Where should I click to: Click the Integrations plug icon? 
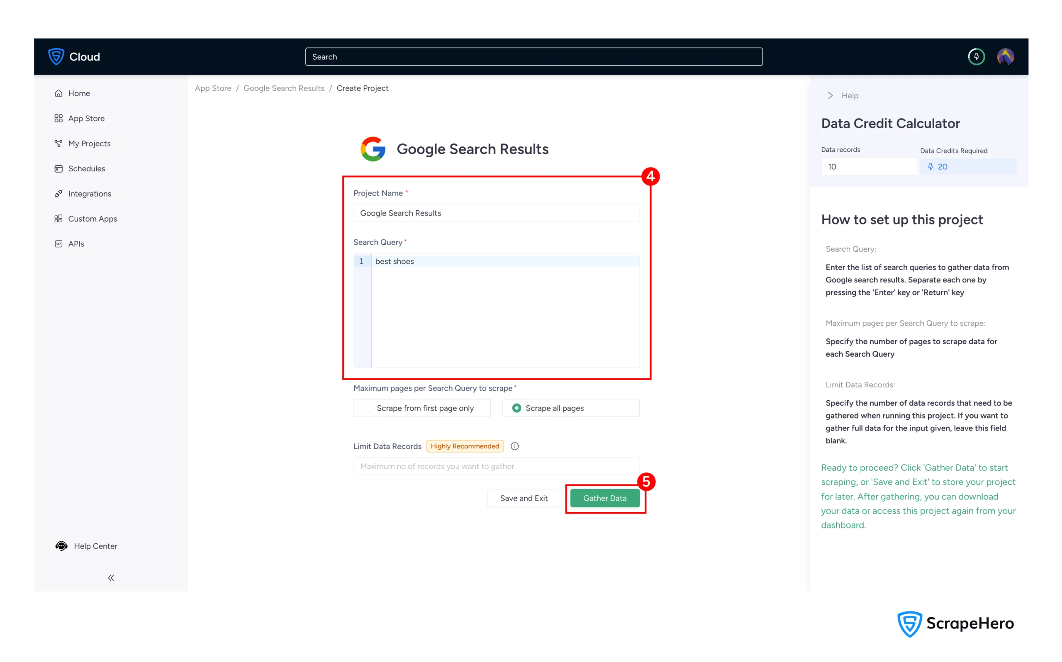tap(58, 194)
